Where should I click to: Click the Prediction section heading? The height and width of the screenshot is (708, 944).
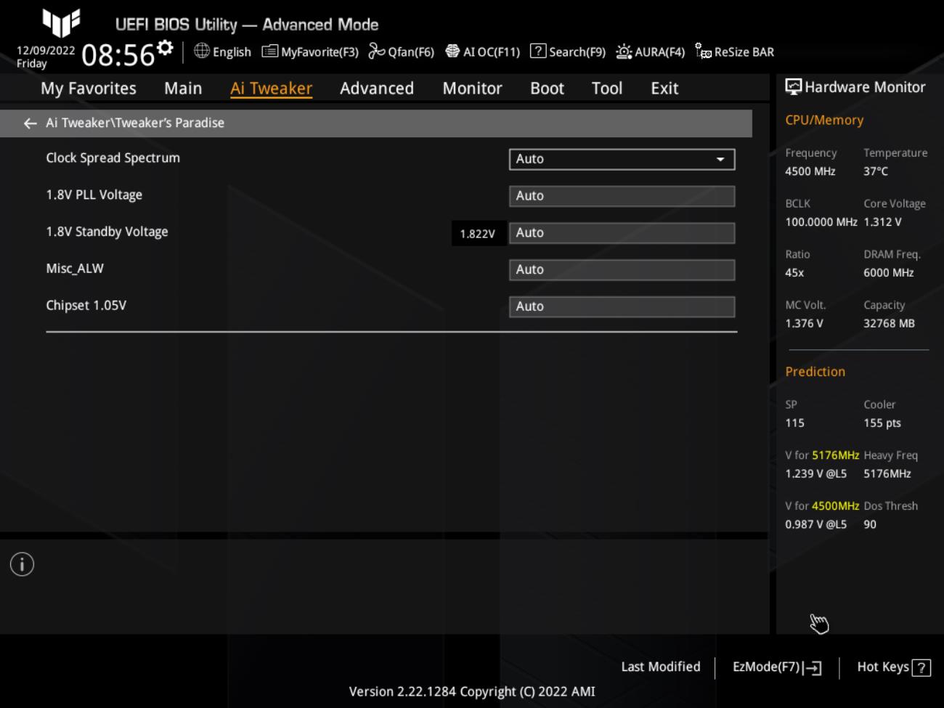click(815, 372)
